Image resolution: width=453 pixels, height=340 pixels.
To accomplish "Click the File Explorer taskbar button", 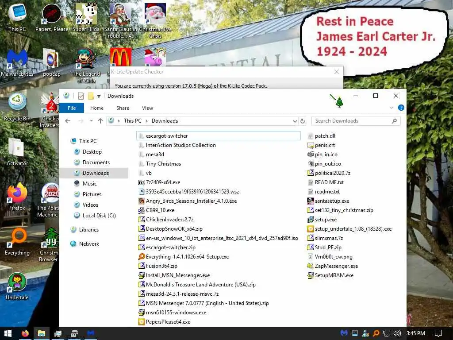I will click(42, 333).
